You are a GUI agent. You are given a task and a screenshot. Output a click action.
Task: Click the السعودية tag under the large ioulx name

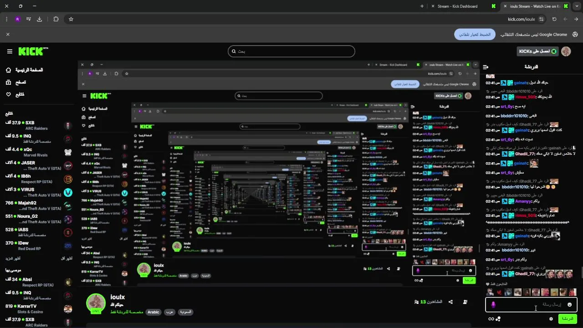click(x=185, y=312)
